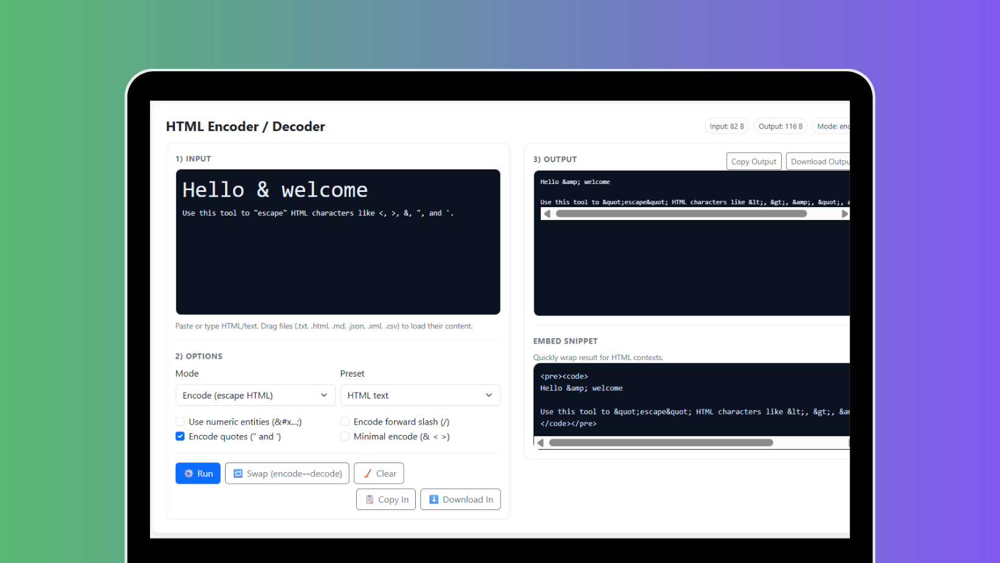Click the download arrow icon on Download In
Viewport: 1000px width, 563px height.
point(434,499)
